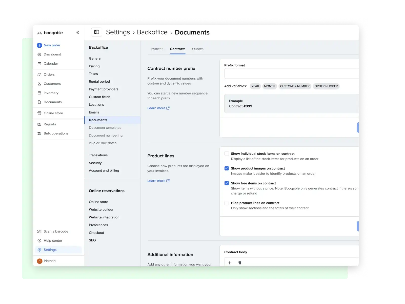Click the Prefix format input field
This screenshot has width=405, height=304.
click(x=291, y=74)
